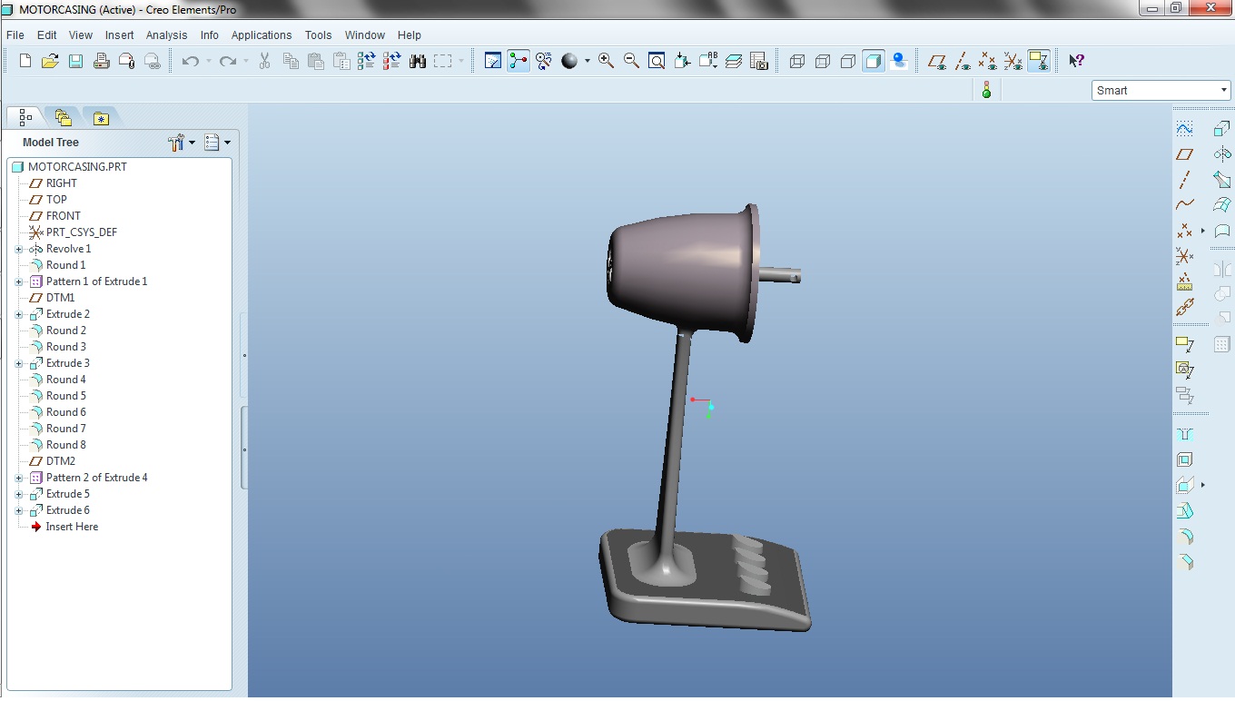Open model tree Show dropdown
The width and height of the screenshot is (1235, 701).
coord(217,143)
